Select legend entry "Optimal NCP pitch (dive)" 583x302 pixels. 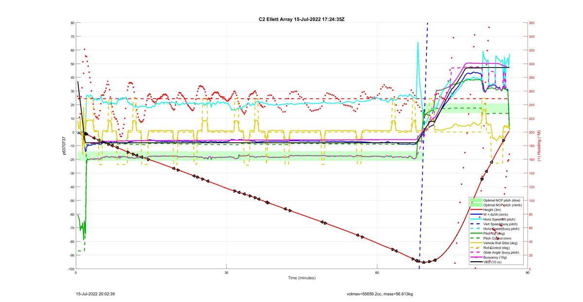[502, 200]
